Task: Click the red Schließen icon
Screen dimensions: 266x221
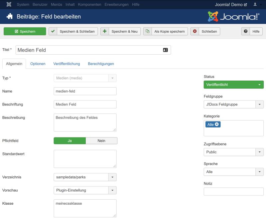Action: 195,31
